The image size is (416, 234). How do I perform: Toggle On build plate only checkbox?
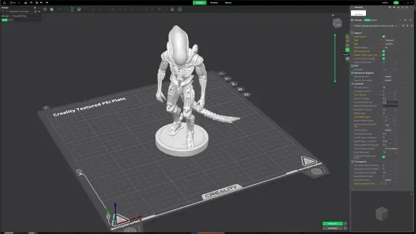(383, 51)
